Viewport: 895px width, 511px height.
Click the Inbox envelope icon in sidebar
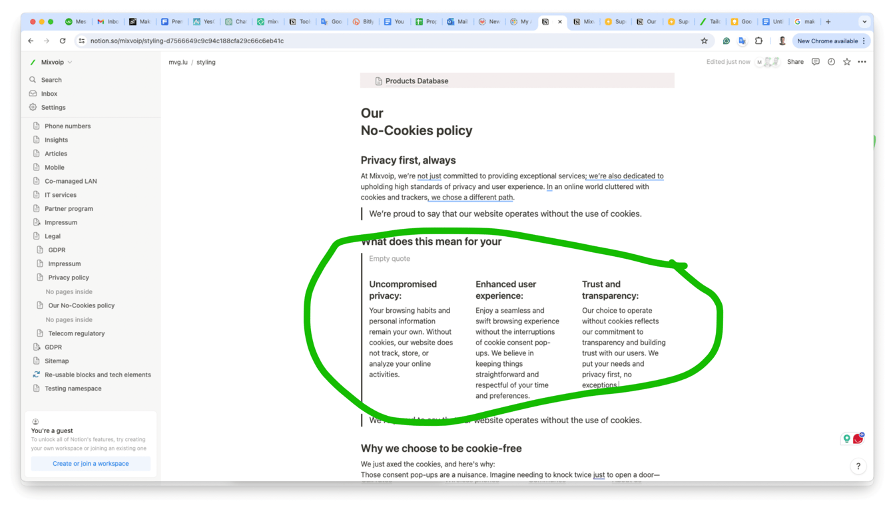(x=33, y=94)
